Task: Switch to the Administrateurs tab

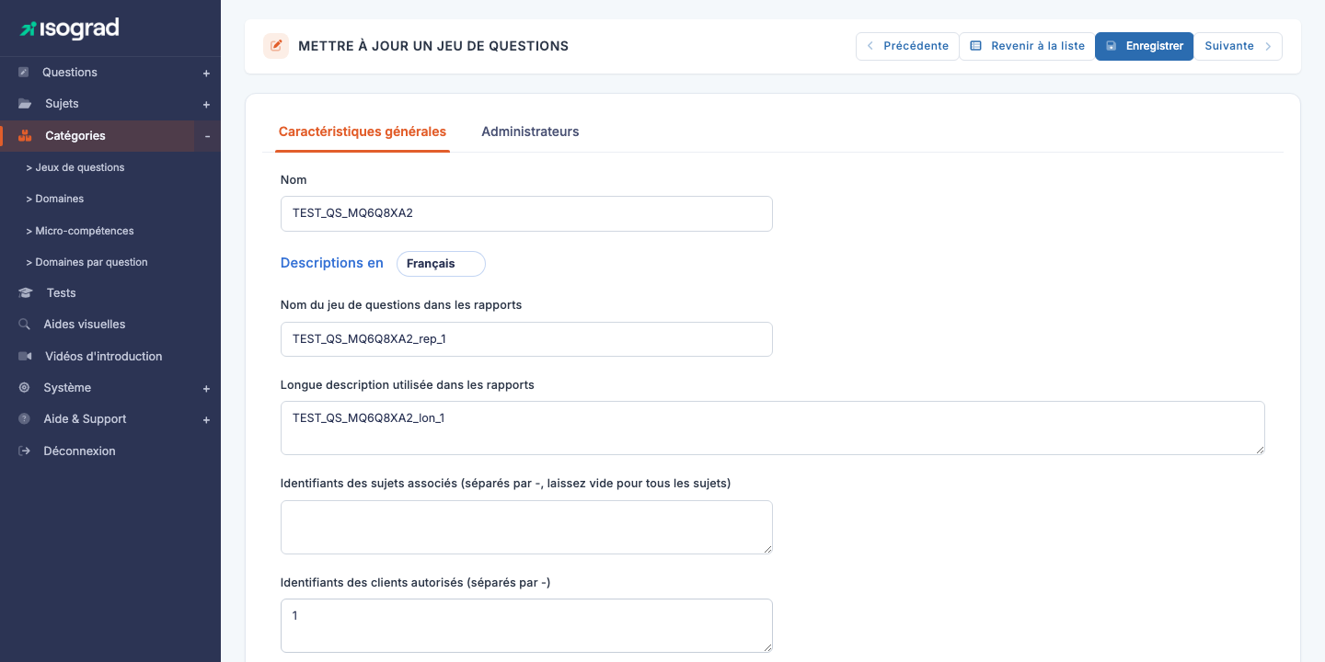Action: [x=530, y=131]
